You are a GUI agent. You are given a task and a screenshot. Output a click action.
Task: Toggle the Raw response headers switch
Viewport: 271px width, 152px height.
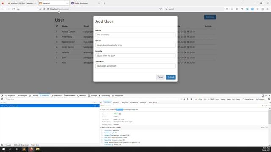click(266, 128)
